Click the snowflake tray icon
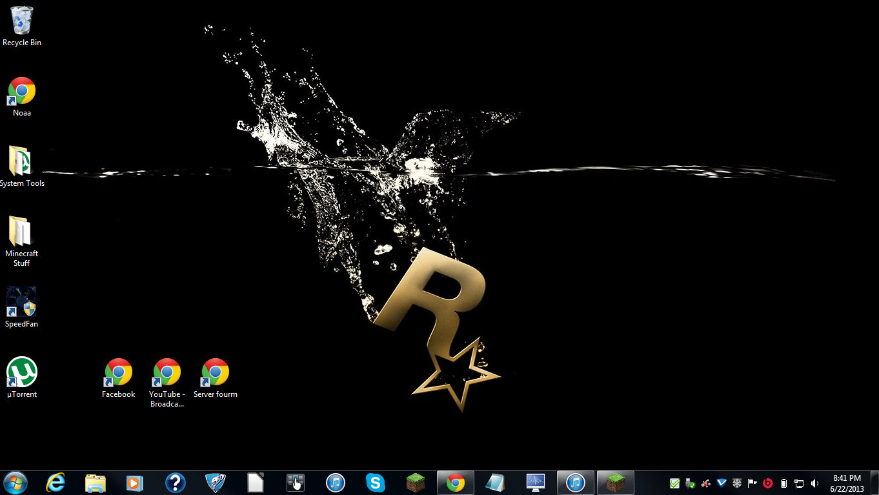Screen dimensions: 879x495 tap(736, 483)
